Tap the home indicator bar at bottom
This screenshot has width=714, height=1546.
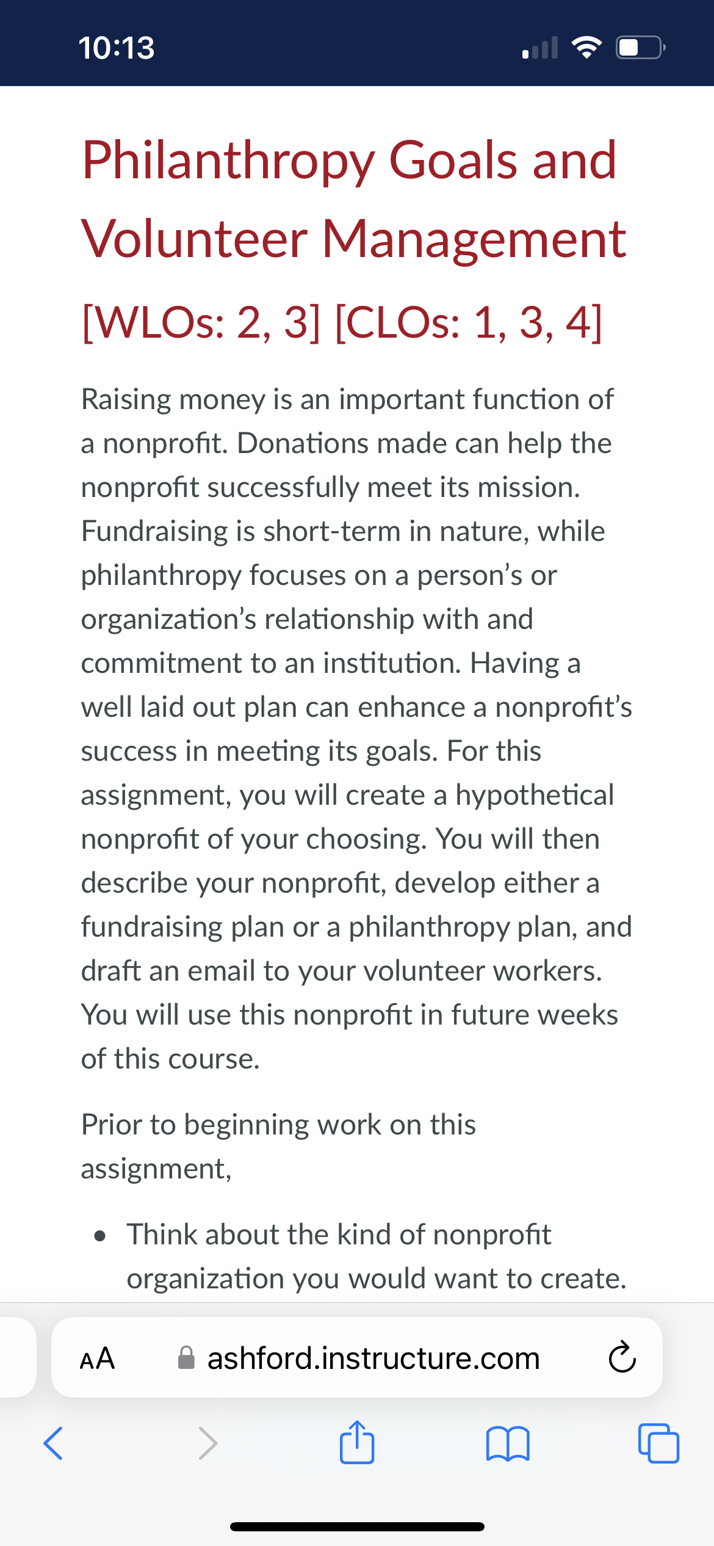click(x=357, y=1526)
